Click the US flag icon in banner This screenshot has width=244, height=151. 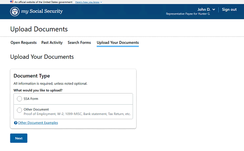(12, 2)
